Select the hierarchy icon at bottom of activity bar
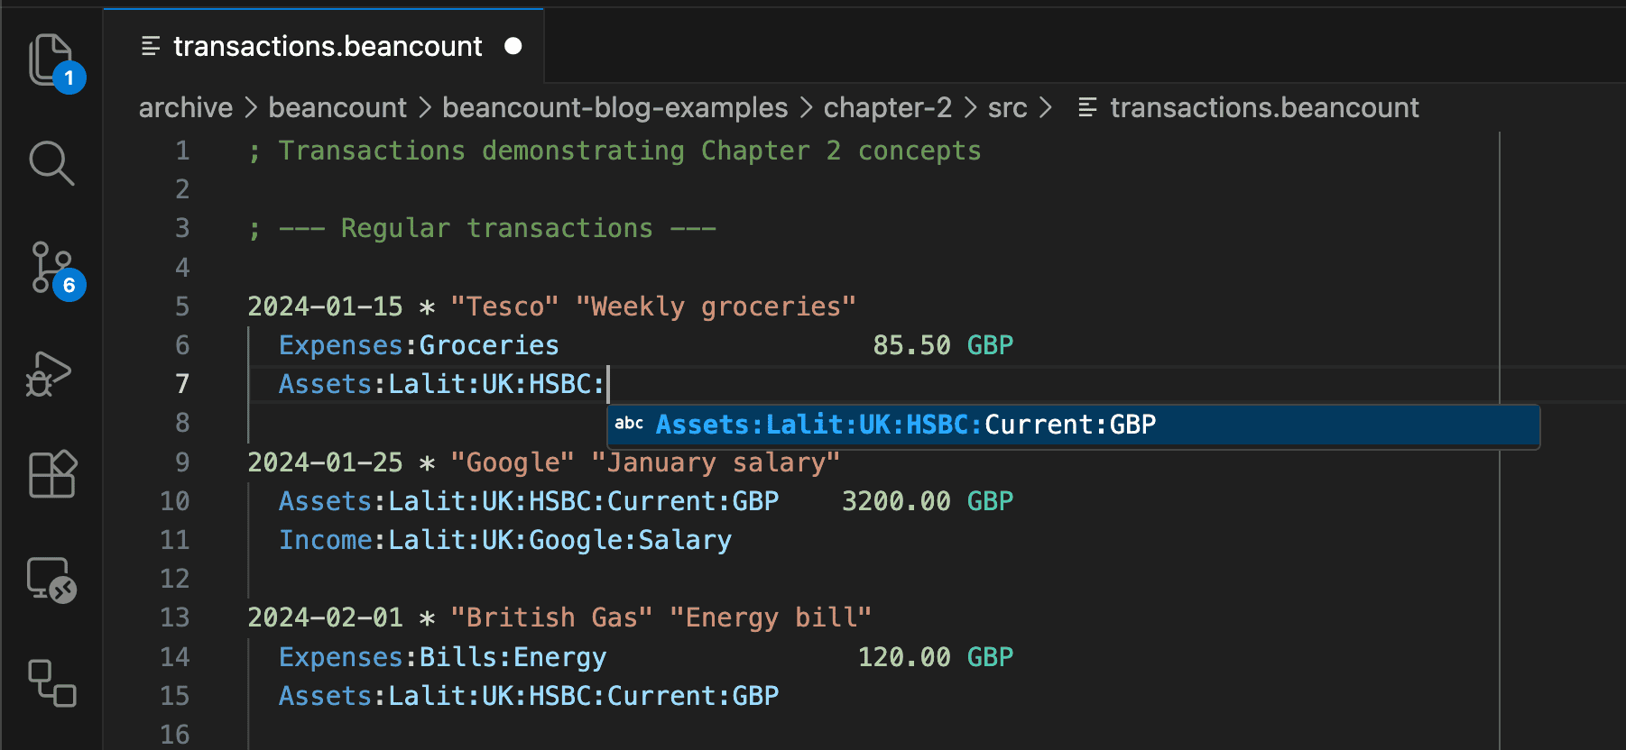1626x750 pixels. (x=51, y=685)
